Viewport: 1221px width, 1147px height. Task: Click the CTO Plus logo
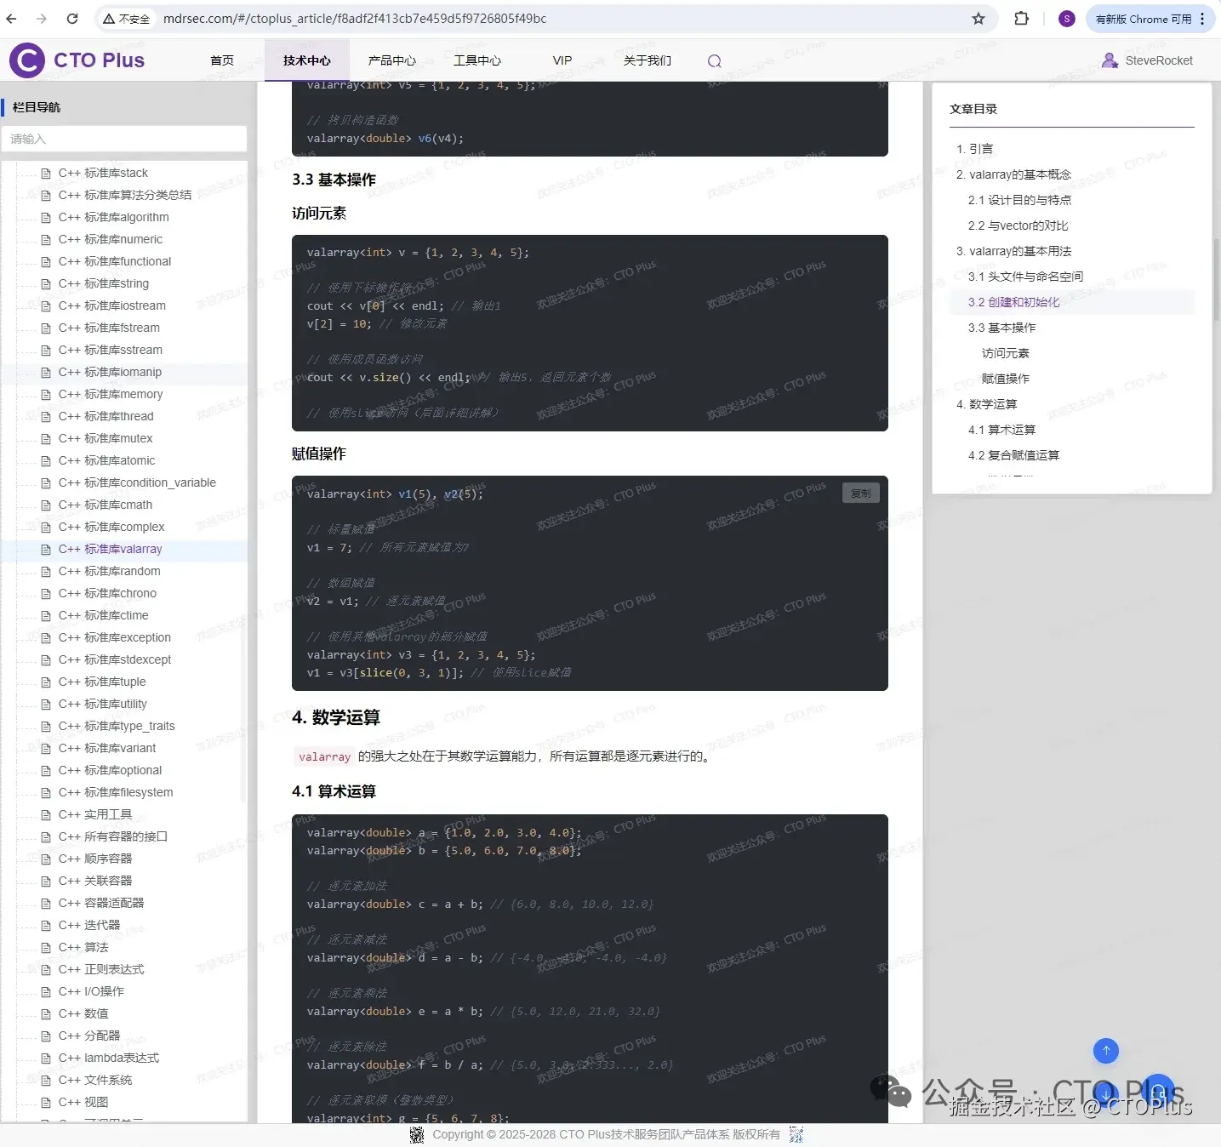pyautogui.click(x=77, y=60)
